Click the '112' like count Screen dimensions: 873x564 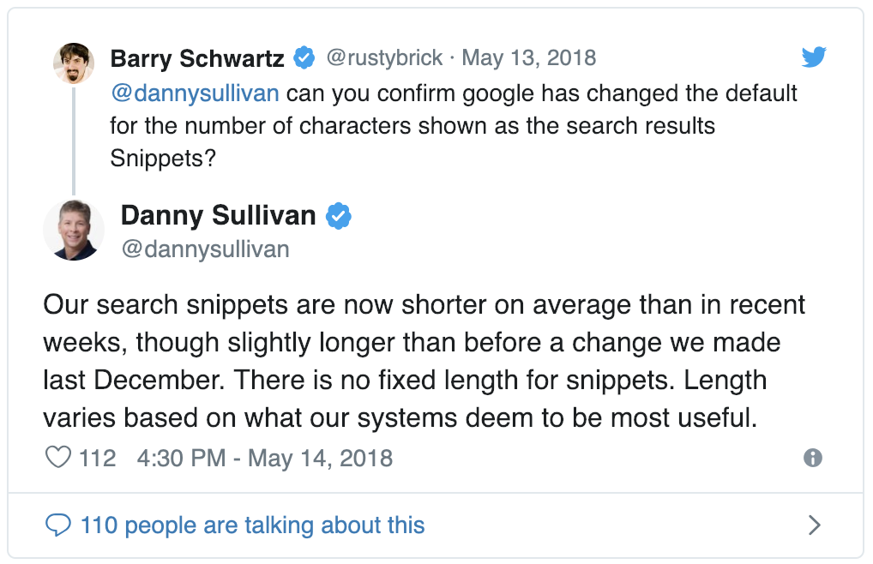point(97,458)
